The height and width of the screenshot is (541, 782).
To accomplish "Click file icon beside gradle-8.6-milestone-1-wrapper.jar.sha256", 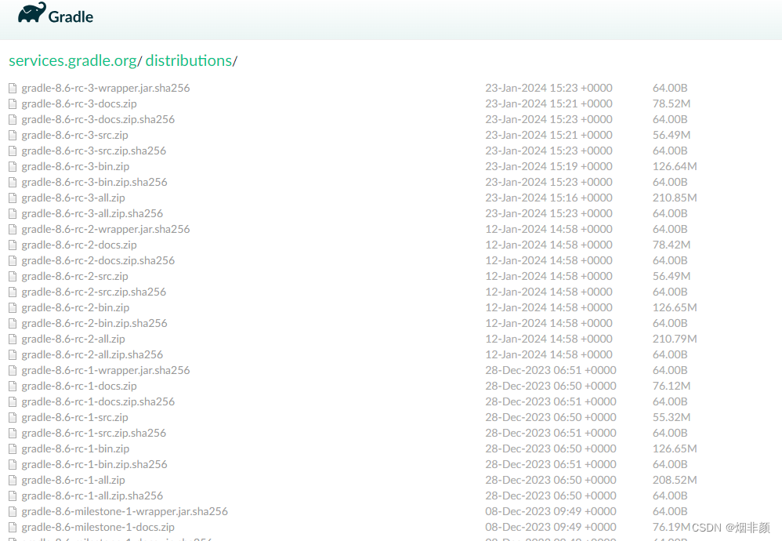I will [x=13, y=512].
